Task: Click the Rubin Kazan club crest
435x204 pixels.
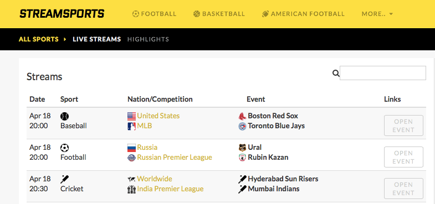Action: (x=242, y=158)
